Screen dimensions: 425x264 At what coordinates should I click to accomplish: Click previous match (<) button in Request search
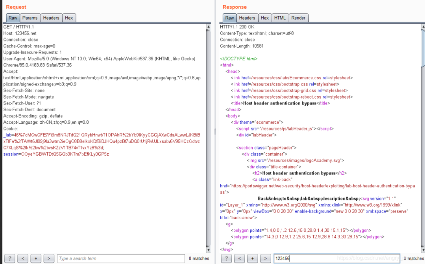tap(23, 258)
